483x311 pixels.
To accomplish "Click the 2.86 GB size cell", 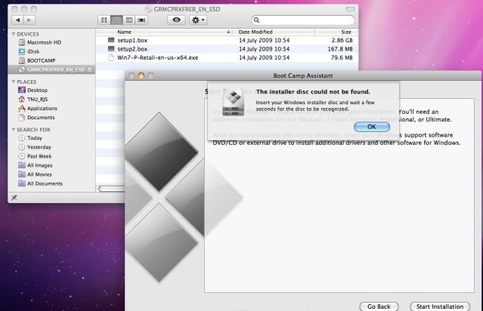I will tap(342, 40).
